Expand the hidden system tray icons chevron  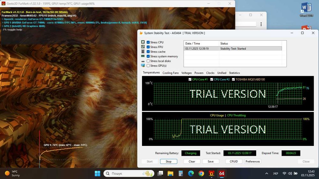coord(267,174)
